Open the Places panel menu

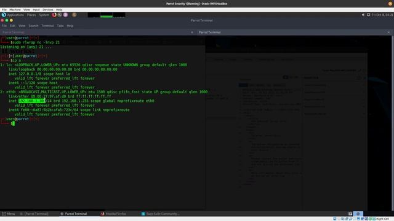pos(31,15)
